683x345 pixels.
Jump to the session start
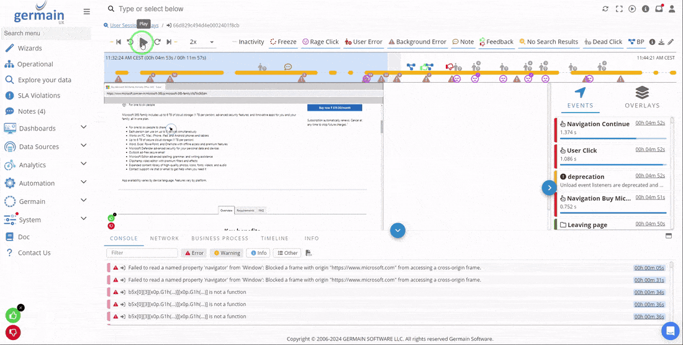pos(118,42)
